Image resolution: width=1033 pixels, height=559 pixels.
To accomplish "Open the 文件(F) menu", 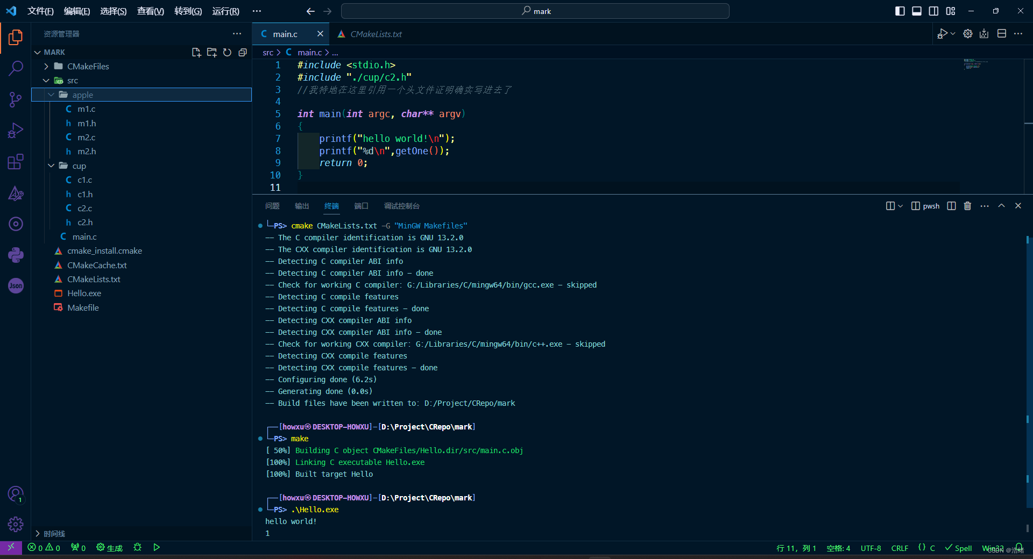I will pyautogui.click(x=40, y=11).
